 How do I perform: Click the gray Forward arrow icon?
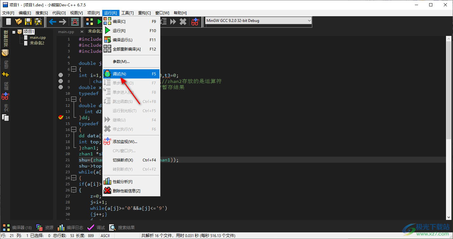(x=63, y=22)
